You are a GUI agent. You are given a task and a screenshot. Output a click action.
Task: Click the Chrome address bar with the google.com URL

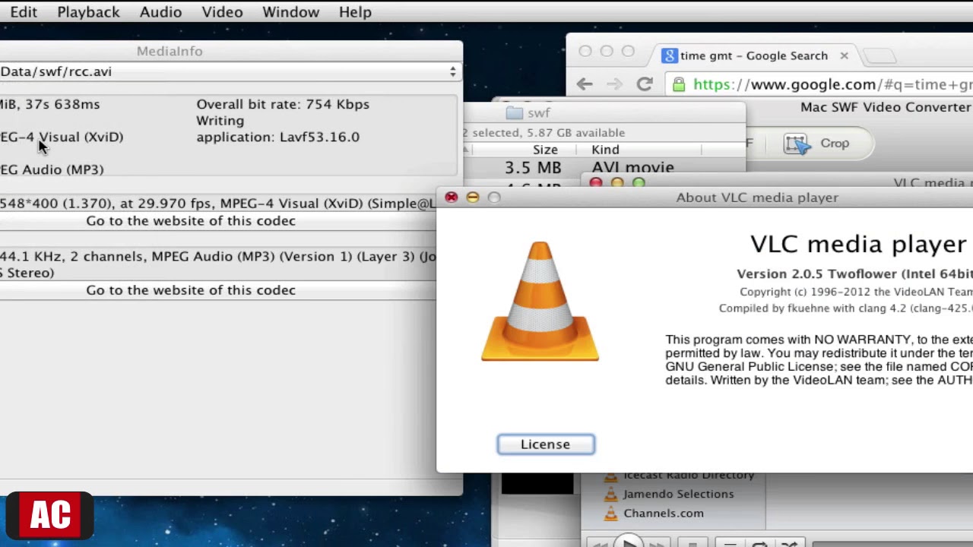[x=819, y=84]
